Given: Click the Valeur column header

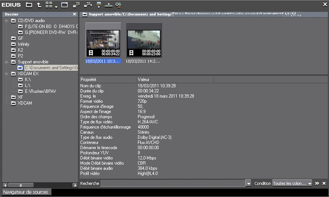Looking at the screenshot, I should coord(175,79).
